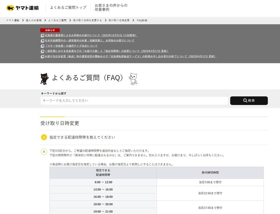
Task: Click the 受け取り日時変更 breadcrumb link
Action: click(119, 20)
